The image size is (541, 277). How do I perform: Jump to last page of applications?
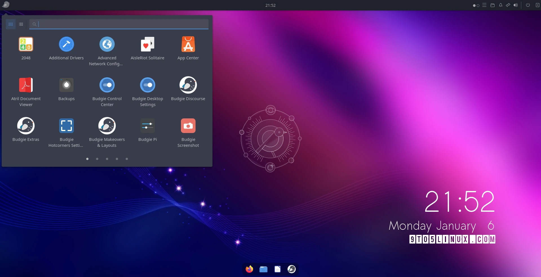(127, 159)
